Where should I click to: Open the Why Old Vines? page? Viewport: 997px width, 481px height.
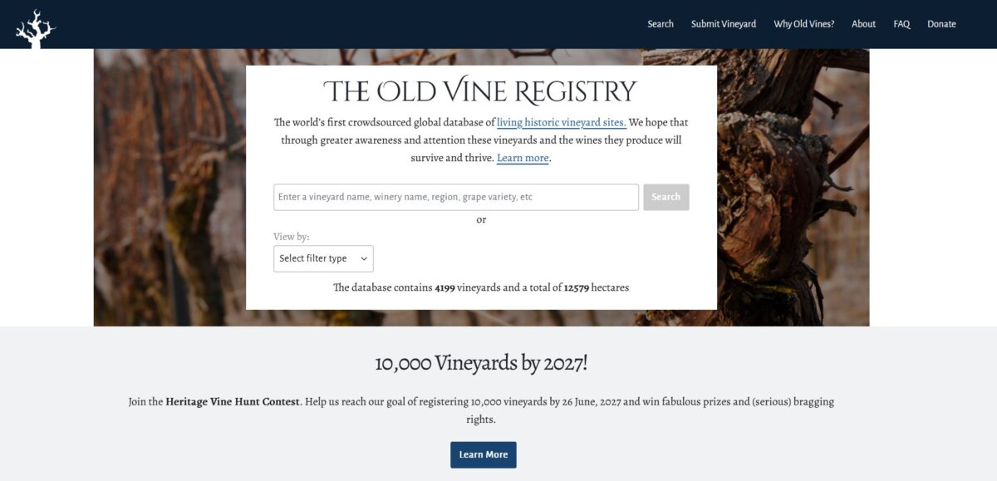click(804, 24)
